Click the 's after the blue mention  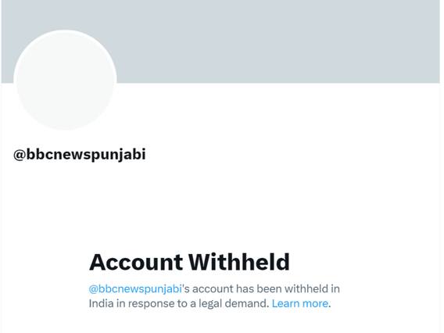(186, 289)
